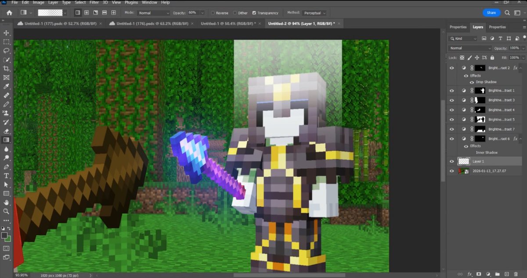Toggle visibility of Brightness/Contrast 1 layer
527x278 pixels.
point(451,90)
